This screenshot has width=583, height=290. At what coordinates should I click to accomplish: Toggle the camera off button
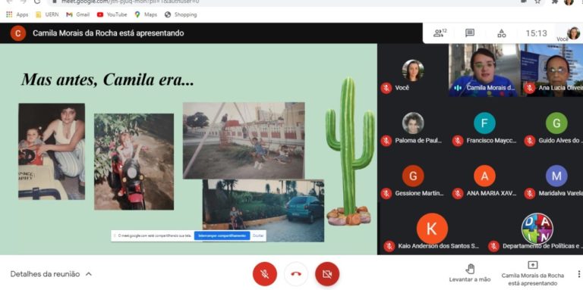[x=327, y=274]
